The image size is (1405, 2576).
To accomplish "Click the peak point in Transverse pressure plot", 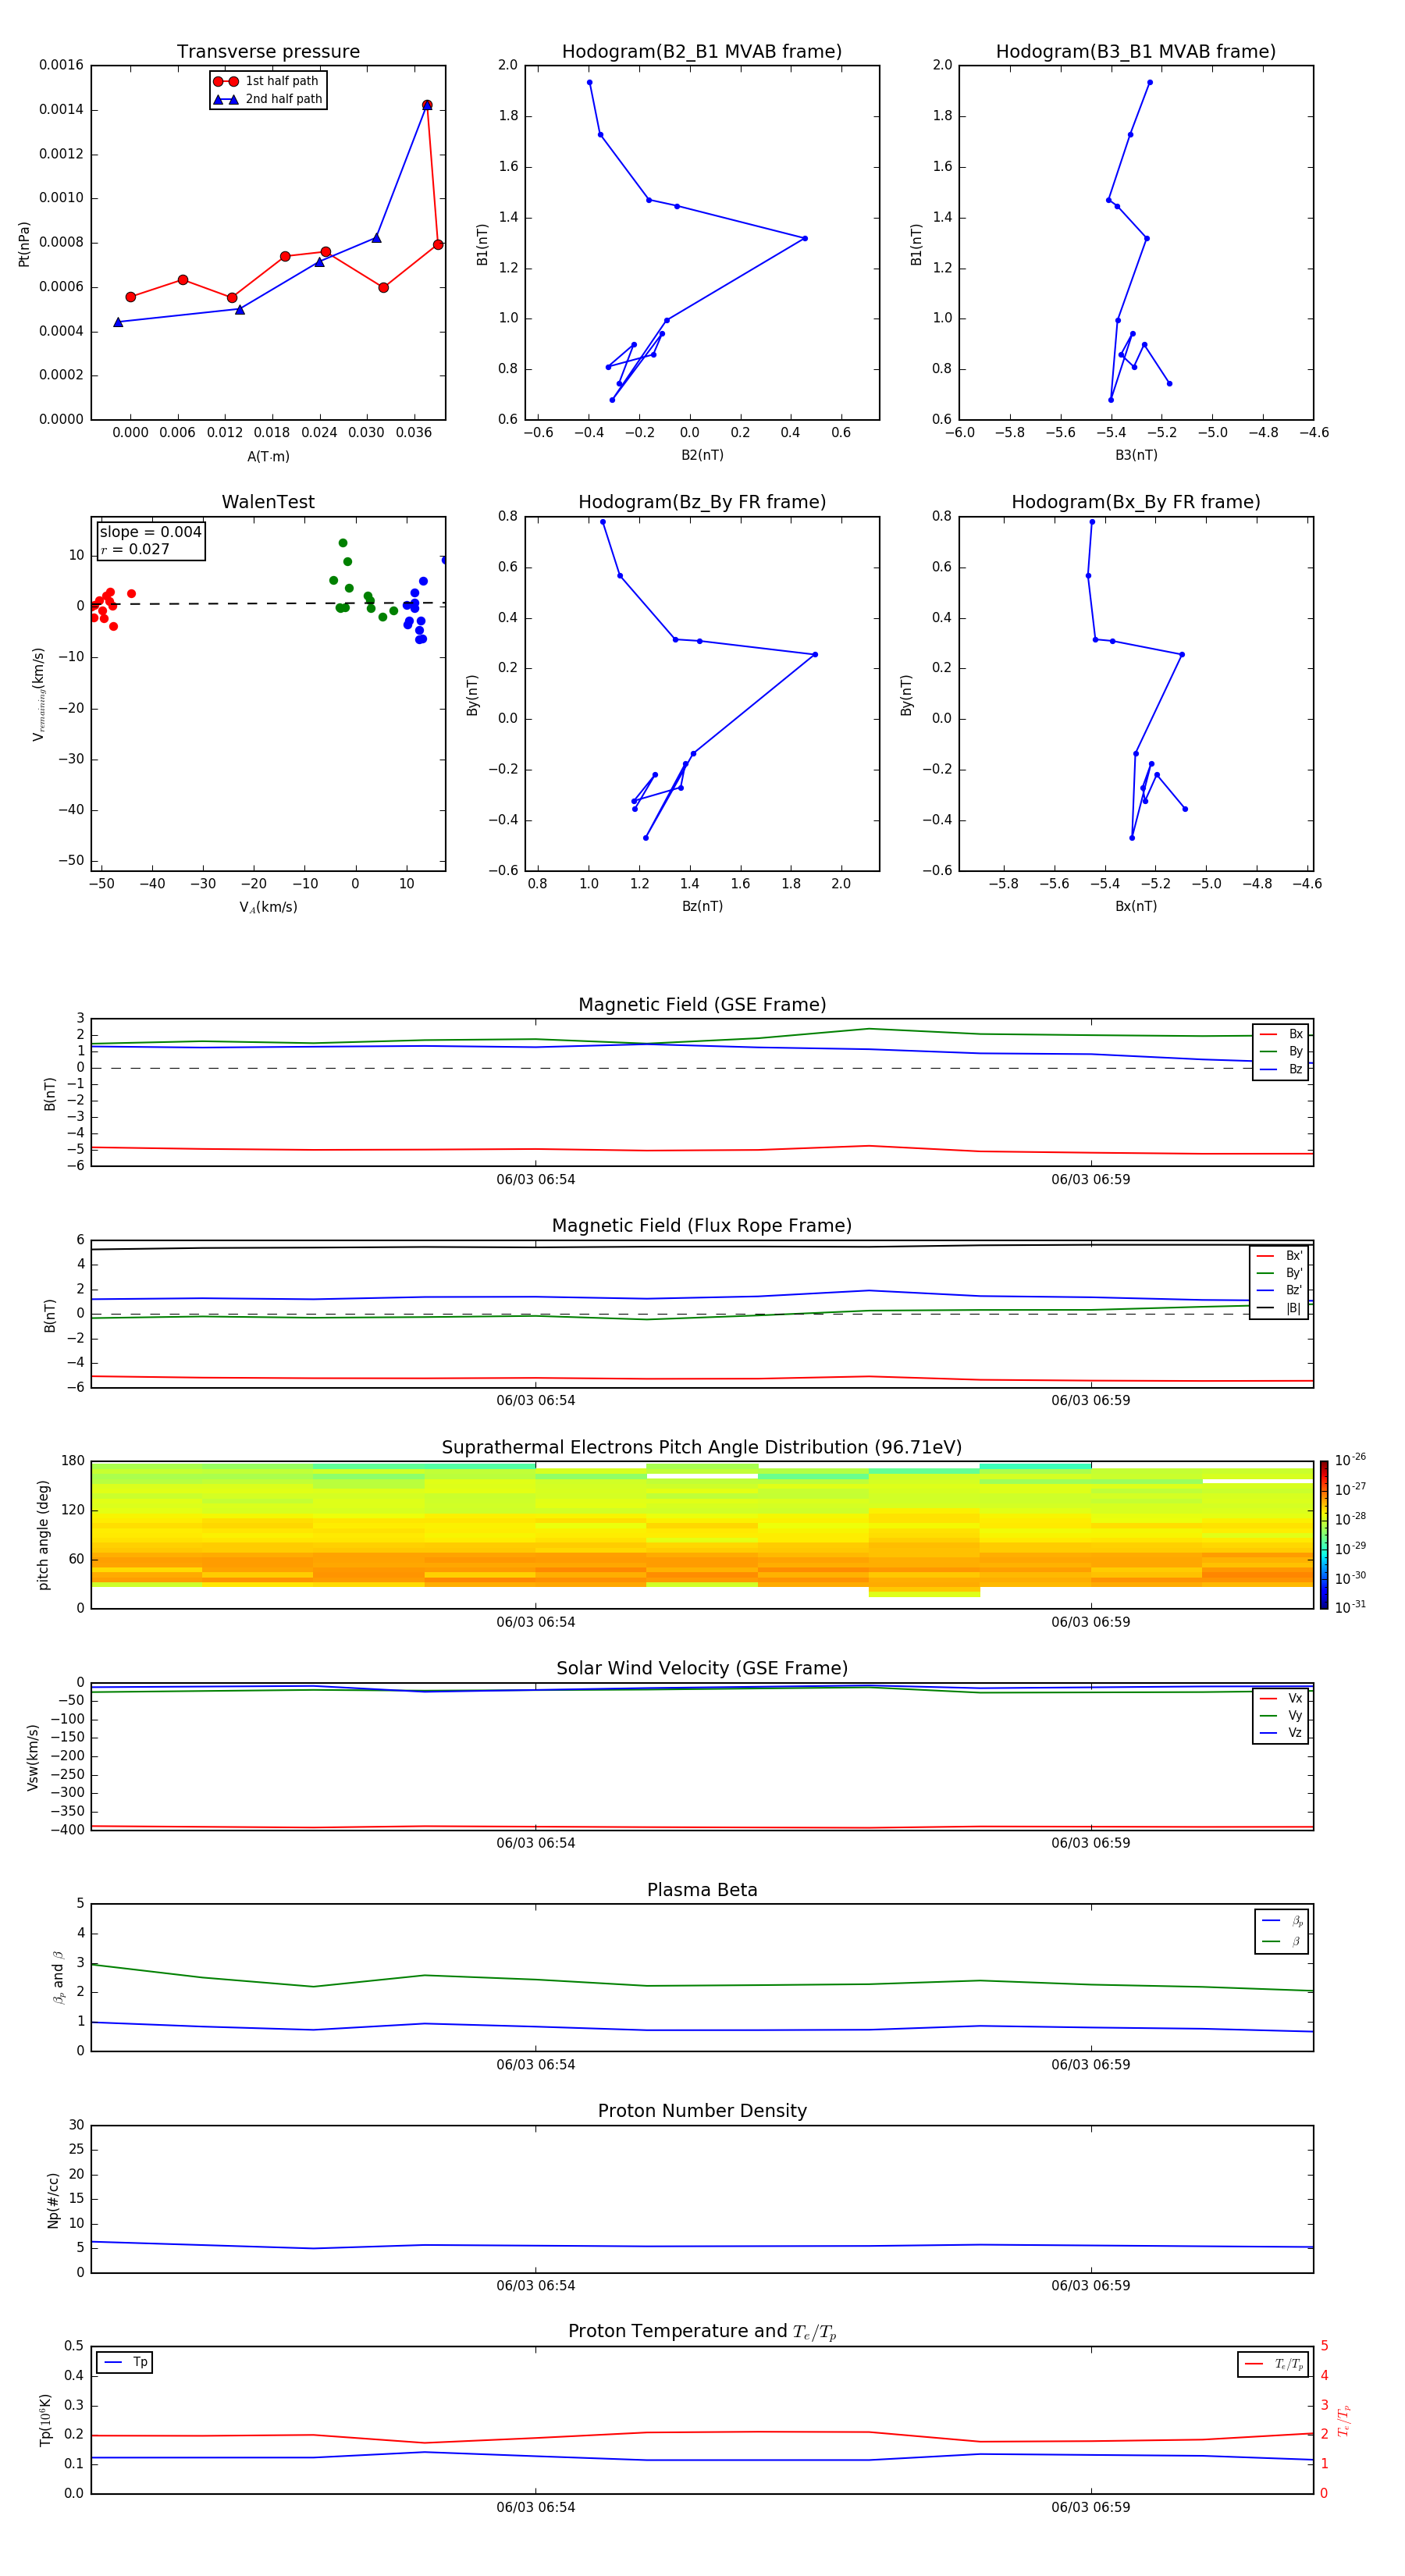I will click(x=427, y=105).
